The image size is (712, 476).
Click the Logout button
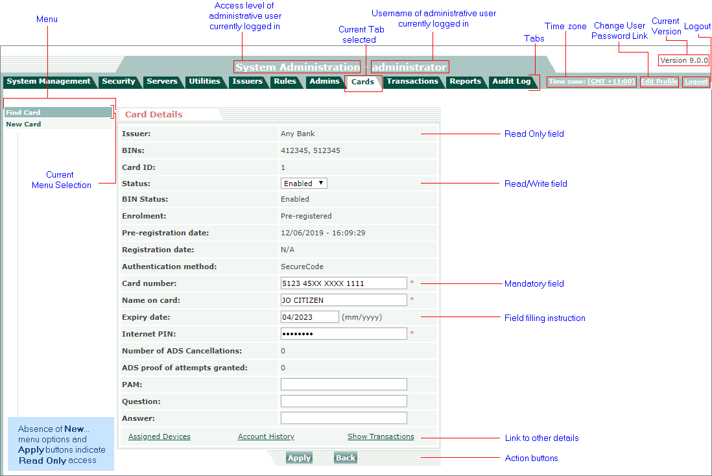click(x=696, y=82)
